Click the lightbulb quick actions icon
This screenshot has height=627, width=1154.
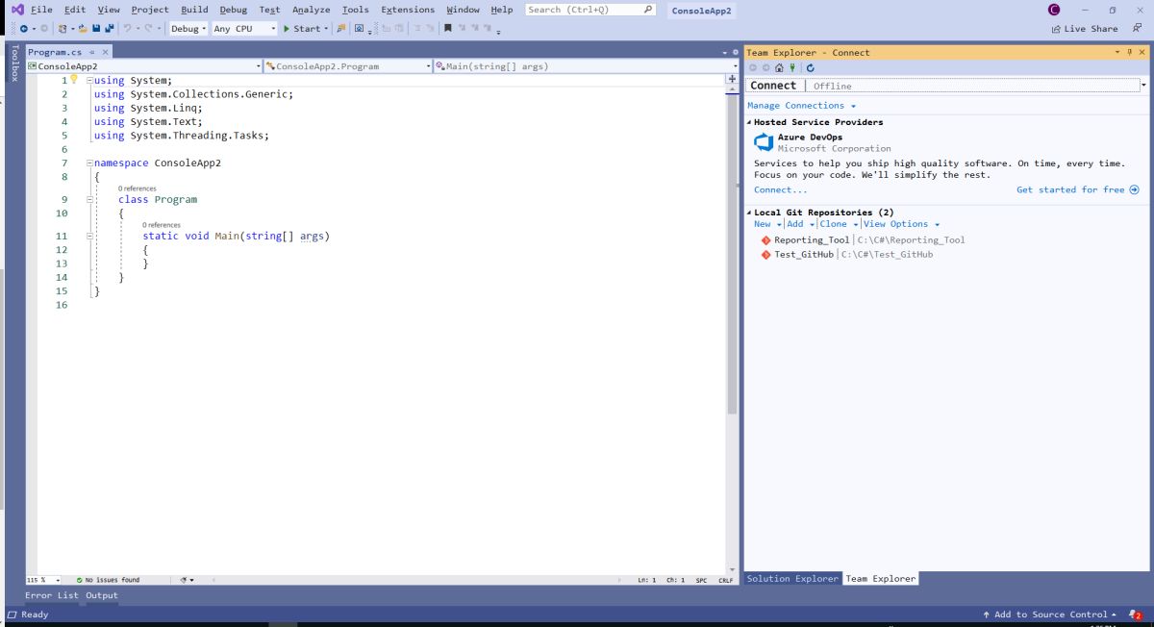click(73, 80)
